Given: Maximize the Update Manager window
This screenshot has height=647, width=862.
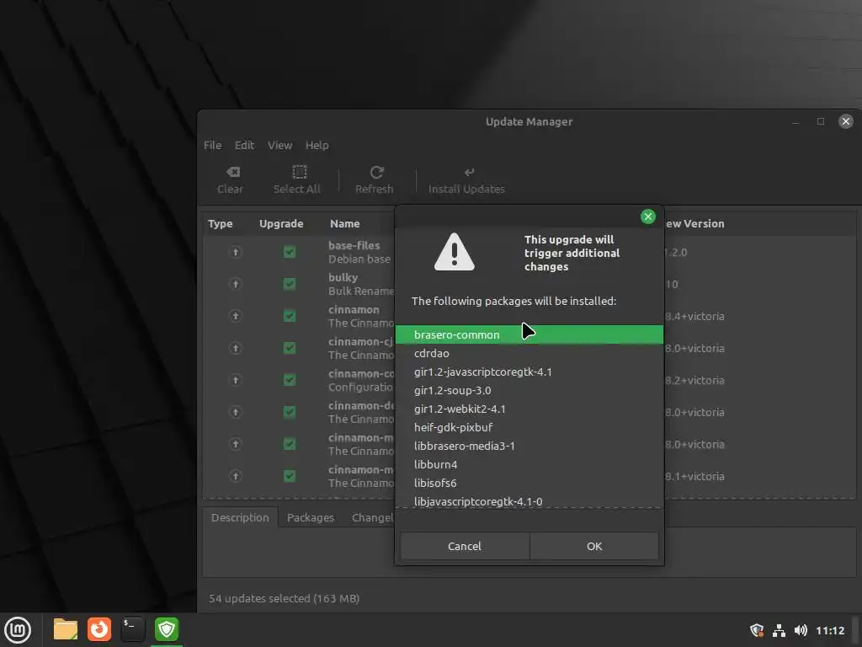Looking at the screenshot, I should (821, 121).
